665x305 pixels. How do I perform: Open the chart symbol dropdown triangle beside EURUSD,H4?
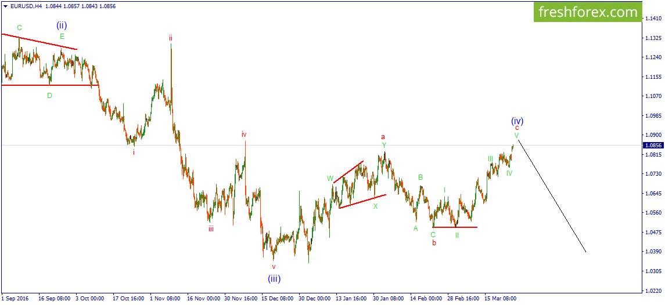[x=5, y=6]
